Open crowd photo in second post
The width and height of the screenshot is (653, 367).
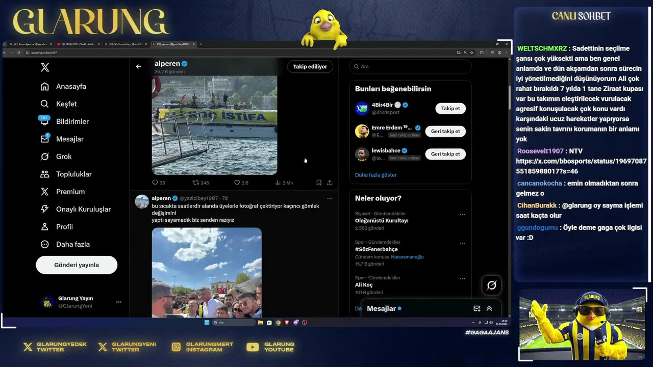(x=207, y=273)
